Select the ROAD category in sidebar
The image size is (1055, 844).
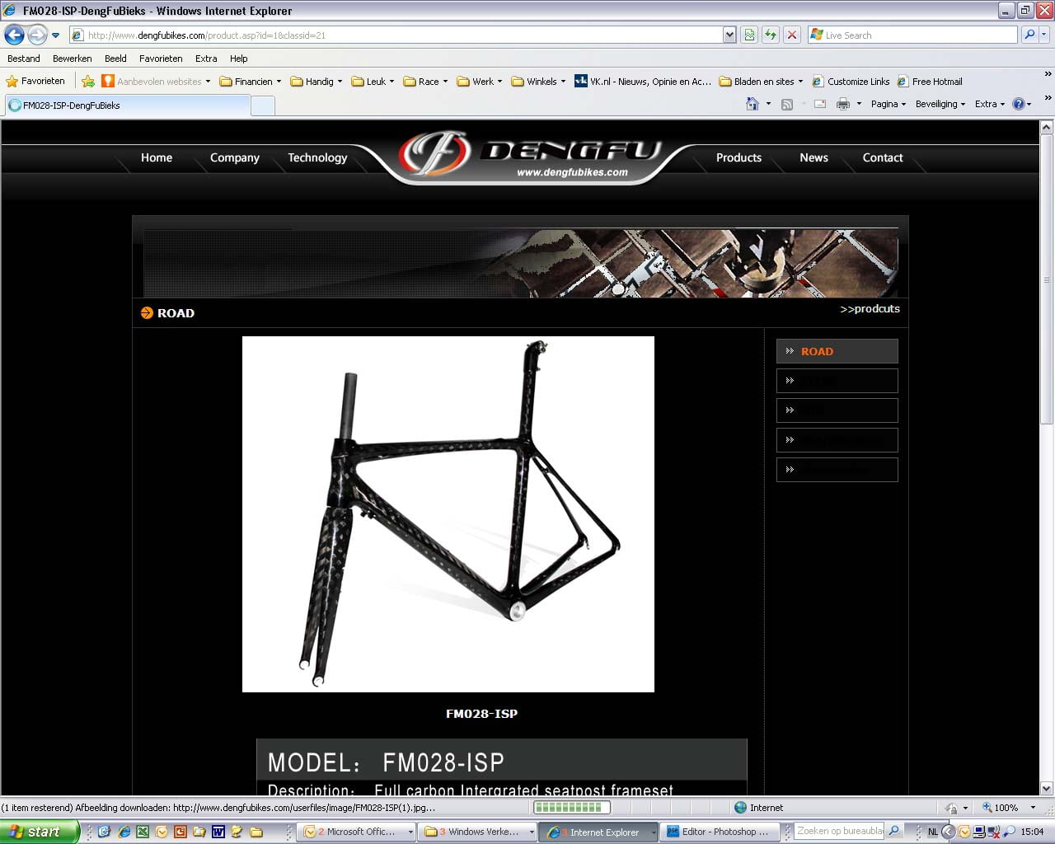point(837,351)
